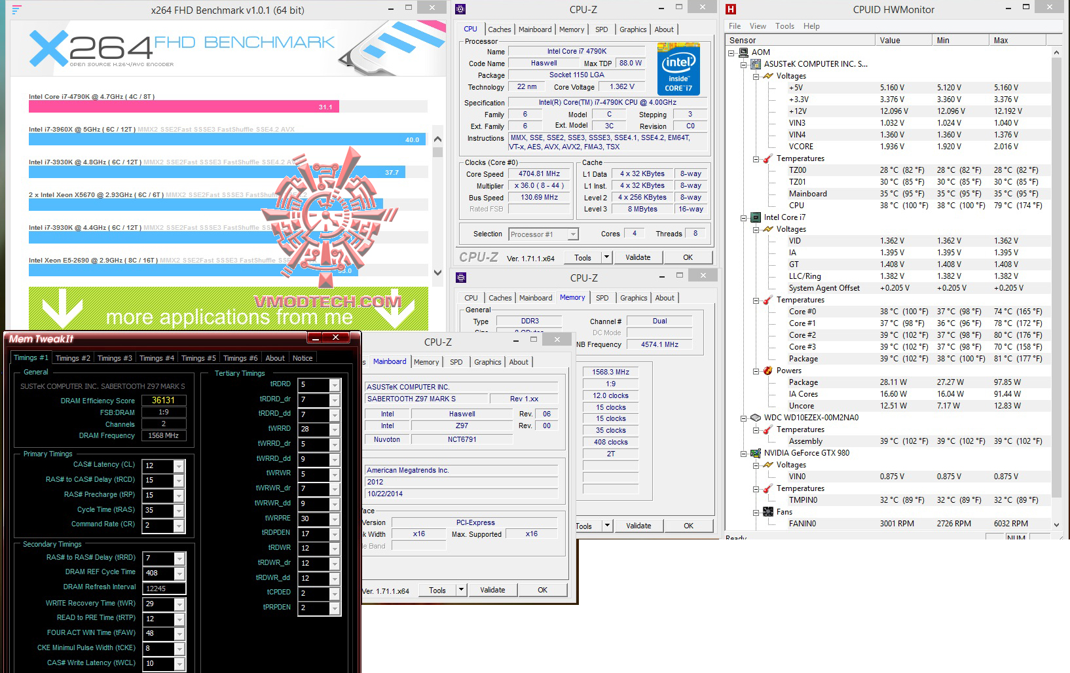
Task: Click the x264 benchmark list scroll-down arrow
Action: click(438, 272)
